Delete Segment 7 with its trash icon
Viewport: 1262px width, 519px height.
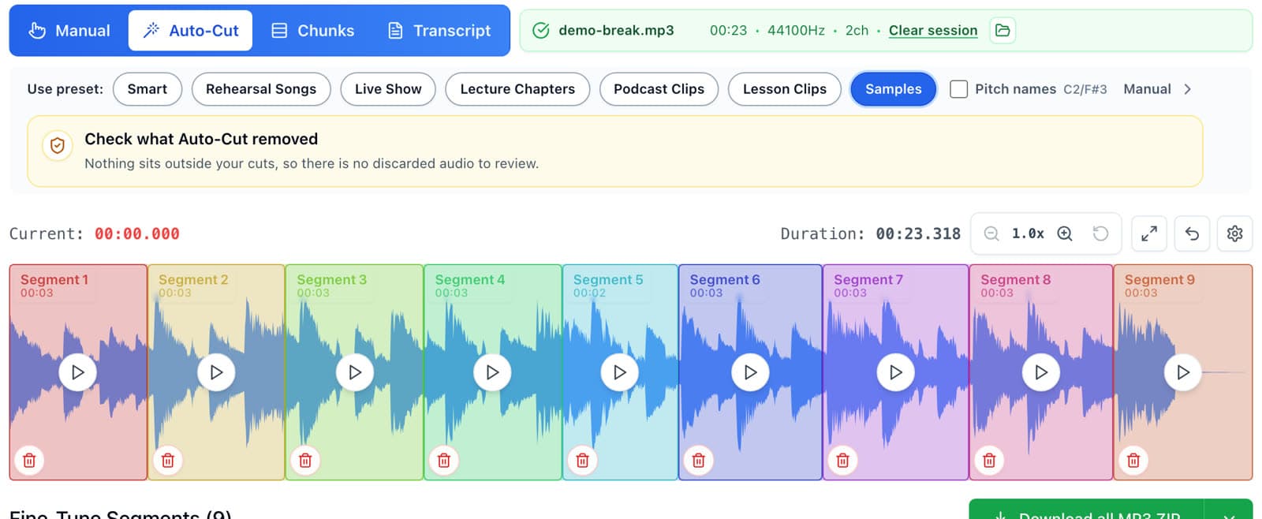pyautogui.click(x=843, y=460)
